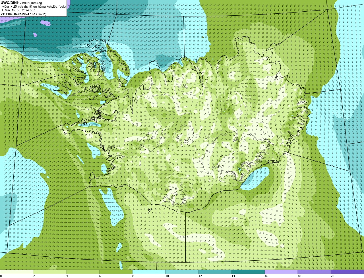This screenshot has width=364, height=278.
Task: Click the '6' label on the color scale
Action: point(100,276)
